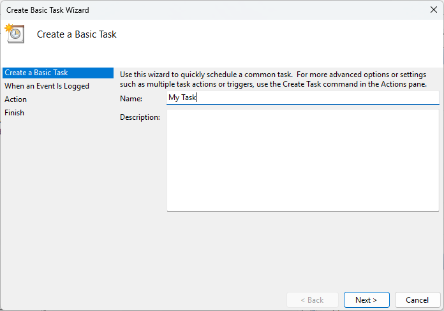Close the Create Basic Task Wizard window
This screenshot has width=444, height=311.
tap(434, 10)
